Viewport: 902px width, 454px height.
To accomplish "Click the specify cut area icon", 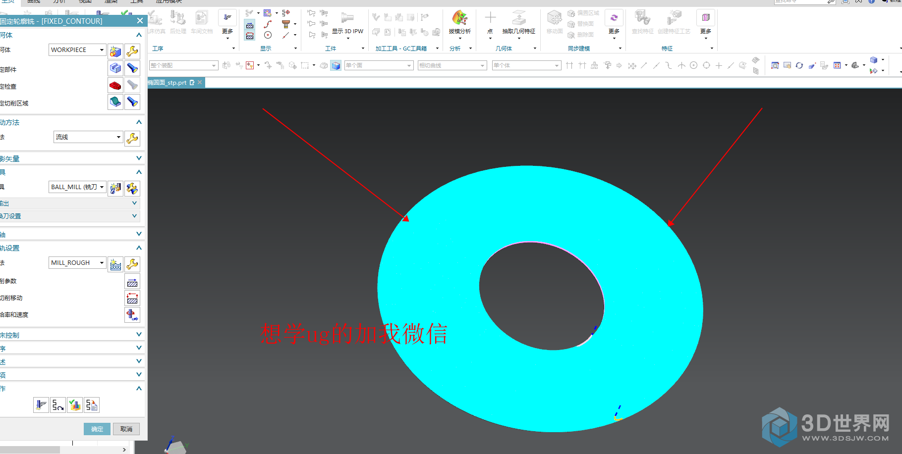I will 115,102.
